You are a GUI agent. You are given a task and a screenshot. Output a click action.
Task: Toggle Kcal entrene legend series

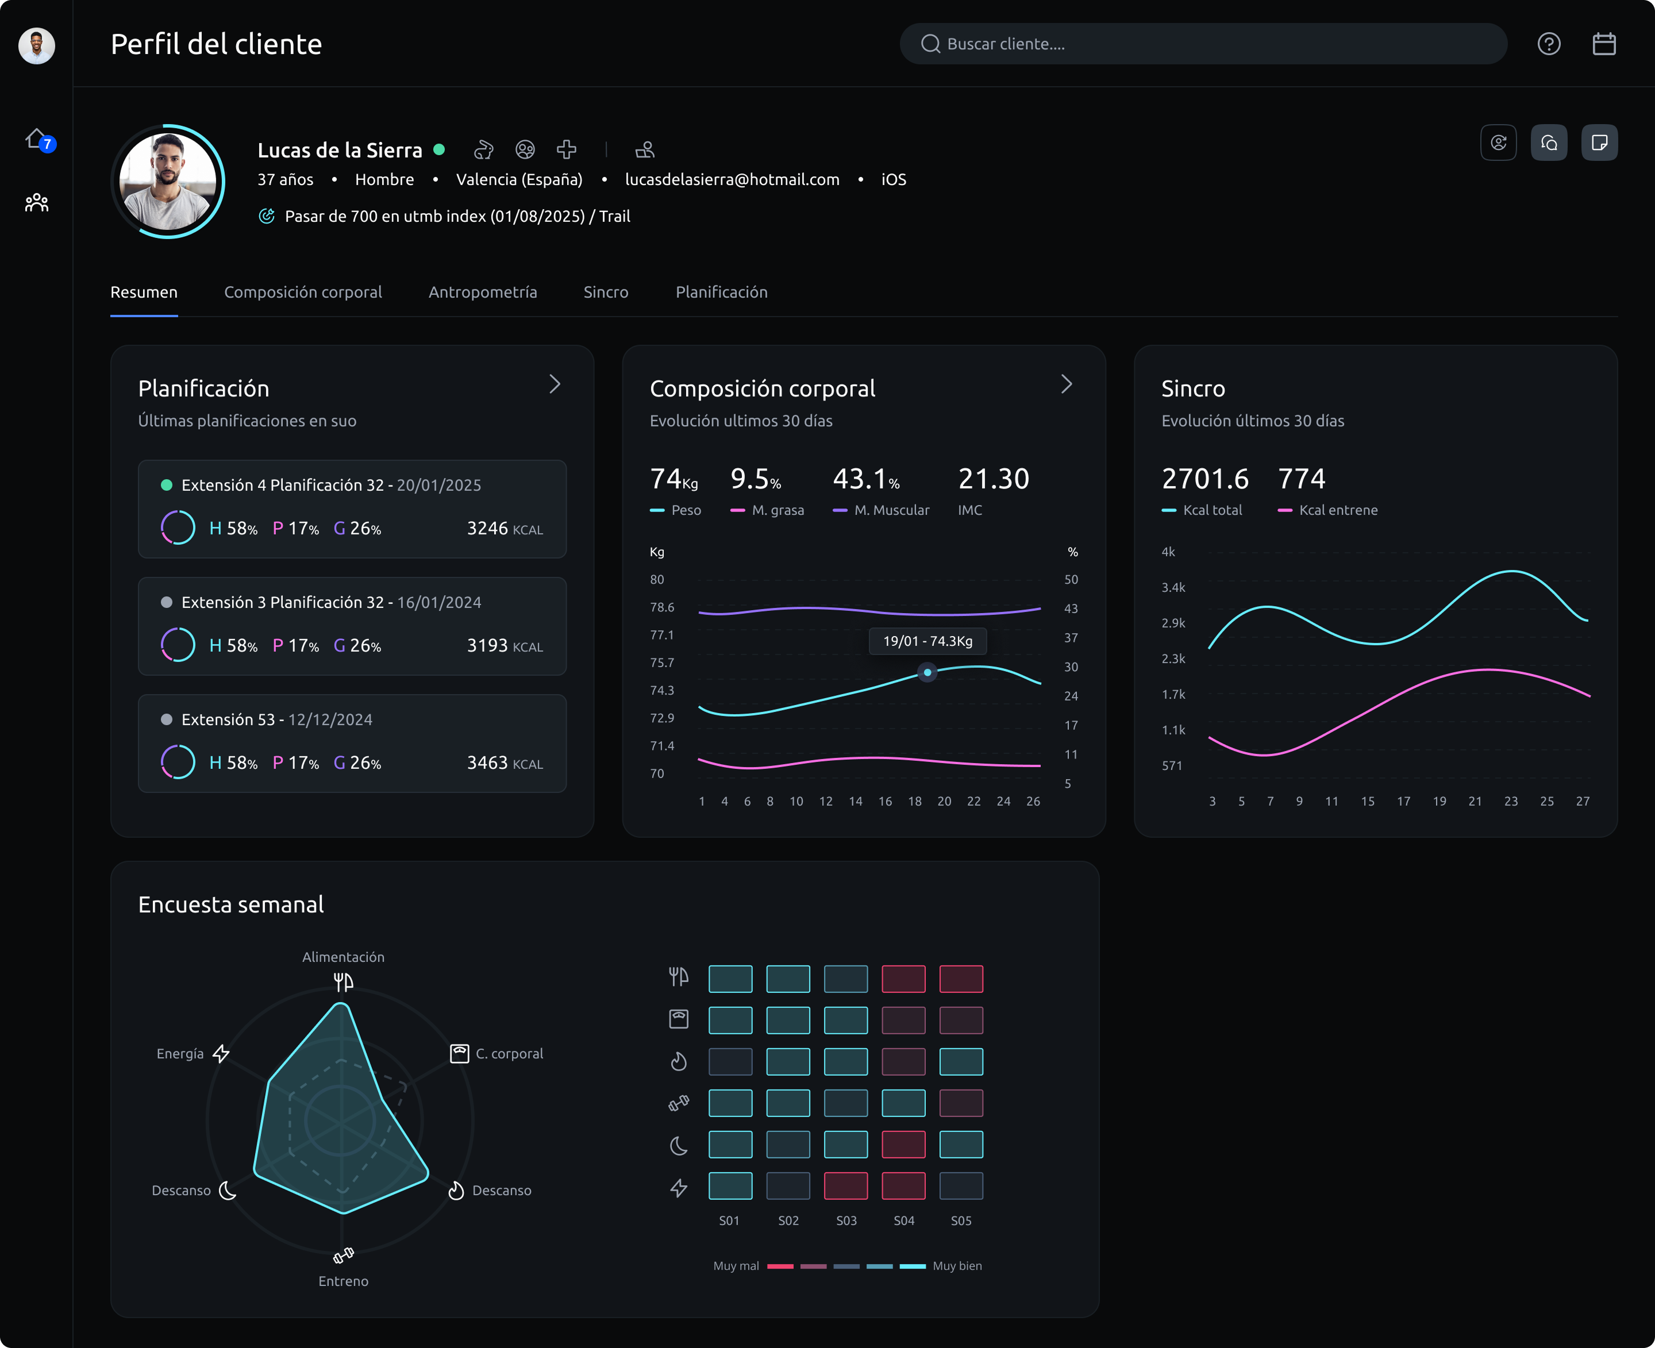(x=1328, y=510)
